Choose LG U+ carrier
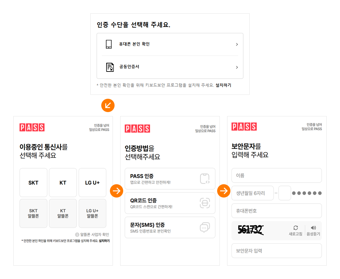Screen dimensions: 340x279 [x=92, y=183]
